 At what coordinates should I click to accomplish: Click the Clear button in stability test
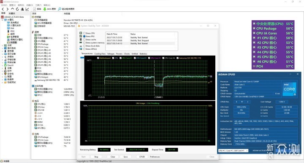pyautogui.click(x=113, y=157)
